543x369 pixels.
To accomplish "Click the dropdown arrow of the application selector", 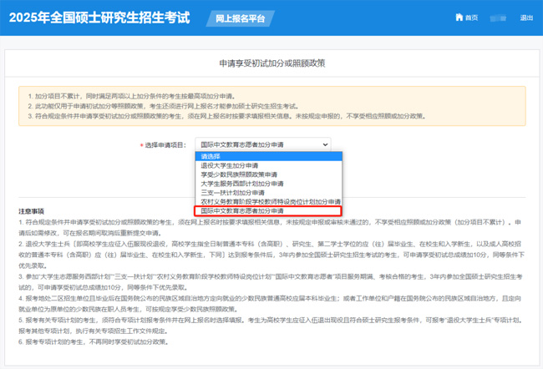I will 324,144.
